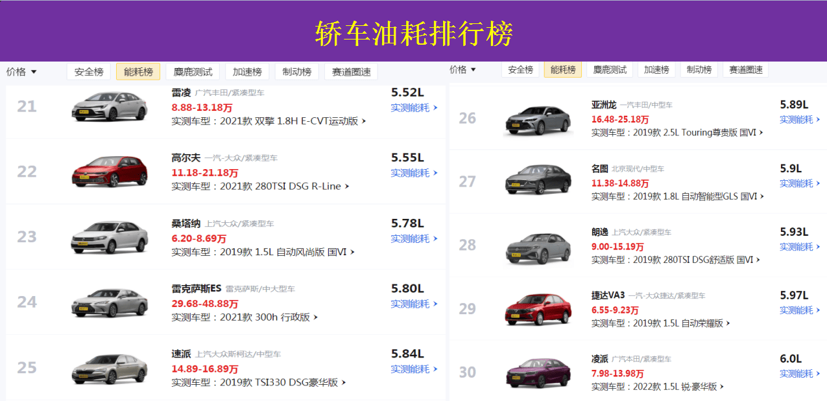Open 速派 car thumbnail image
827x401 pixels.
coord(110,368)
